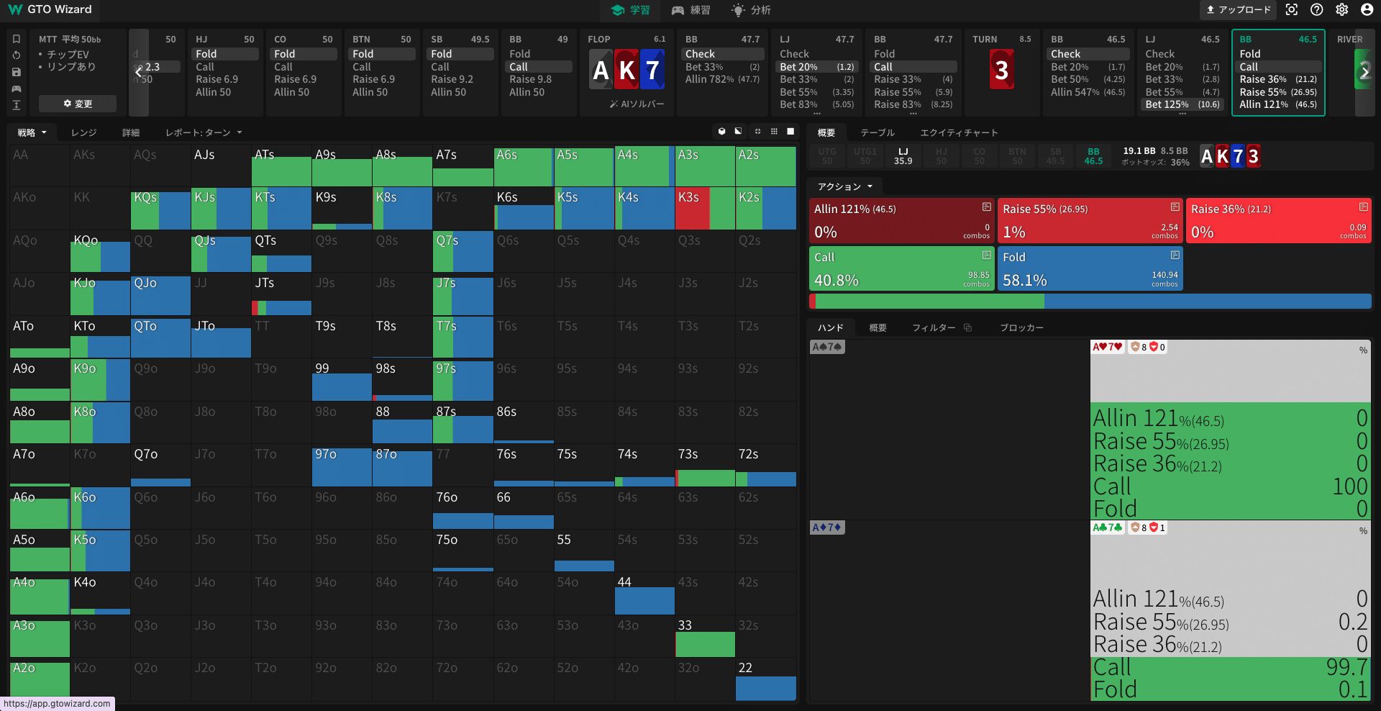Image resolution: width=1381 pixels, height=711 pixels.
Task: Click the bookmark icon in left sidebar
Action: point(17,39)
